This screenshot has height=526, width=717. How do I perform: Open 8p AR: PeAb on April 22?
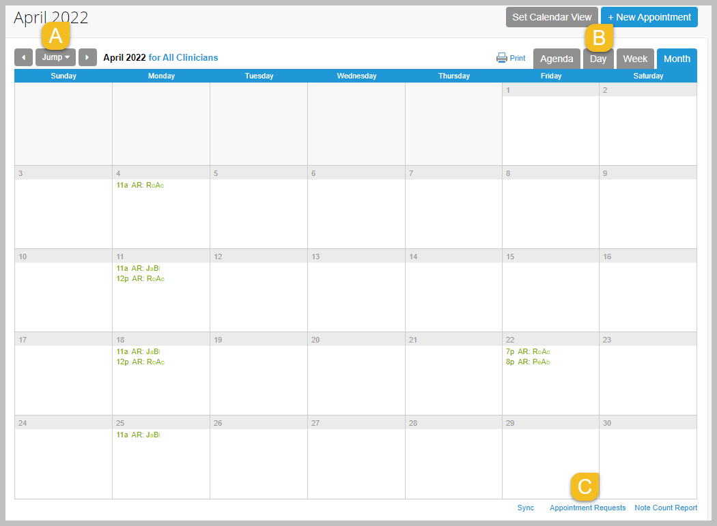pos(528,362)
